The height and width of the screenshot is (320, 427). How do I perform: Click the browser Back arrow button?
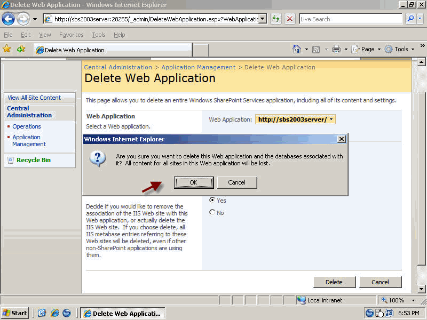(x=8, y=19)
